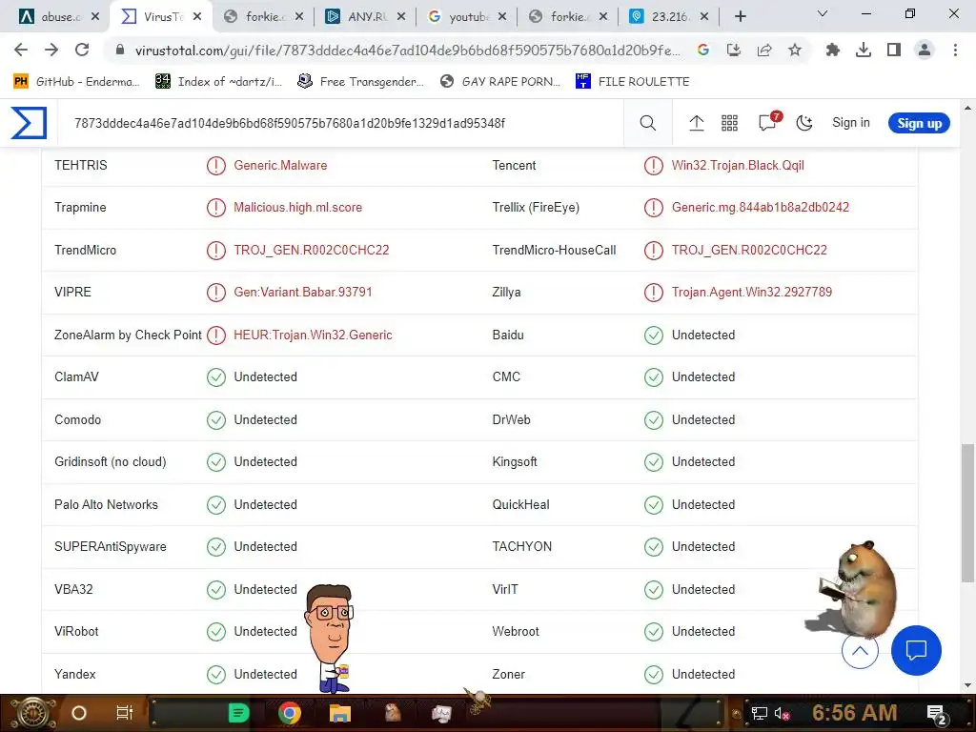Open the Index of ~dartz bookmark
This screenshot has height=732, width=976.
[219, 82]
